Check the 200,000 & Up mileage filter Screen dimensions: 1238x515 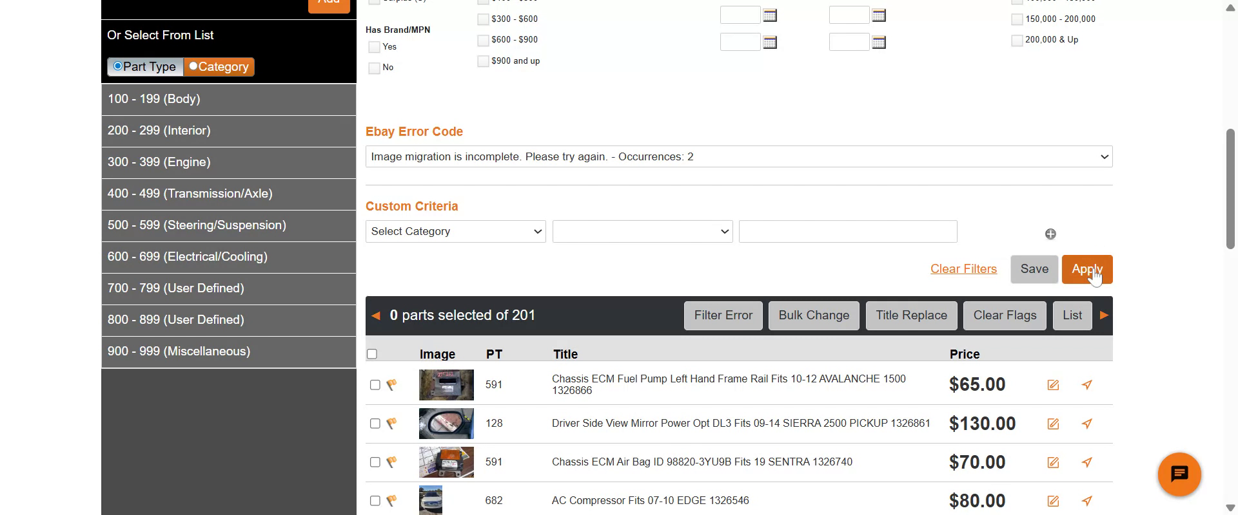pos(1017,40)
